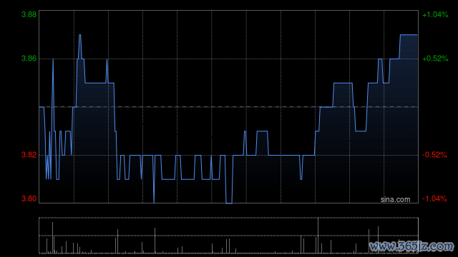458x257 pixels.
Task: Click the -1.04% percentage label
Action: pos(434,198)
